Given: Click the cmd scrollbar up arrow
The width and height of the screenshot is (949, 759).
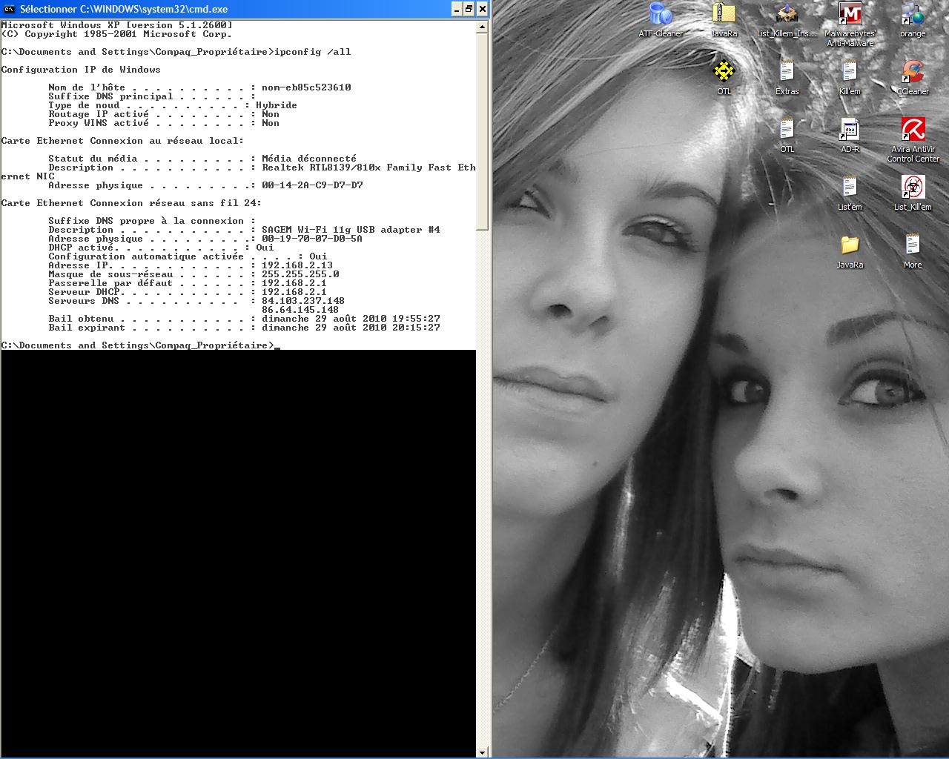Looking at the screenshot, I should click(483, 27).
